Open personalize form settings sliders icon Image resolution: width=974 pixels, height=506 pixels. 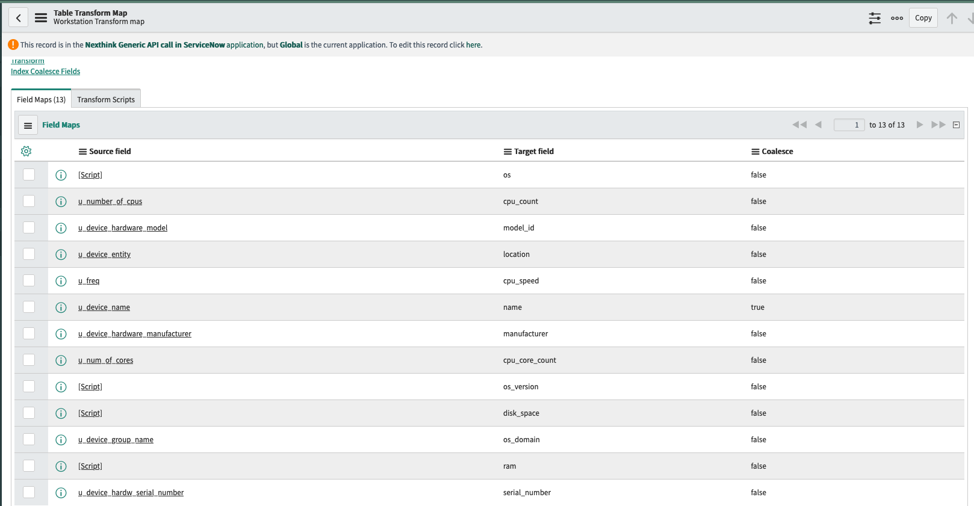875,18
